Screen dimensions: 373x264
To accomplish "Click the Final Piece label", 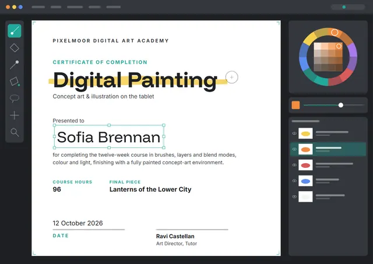I will coord(125,182).
